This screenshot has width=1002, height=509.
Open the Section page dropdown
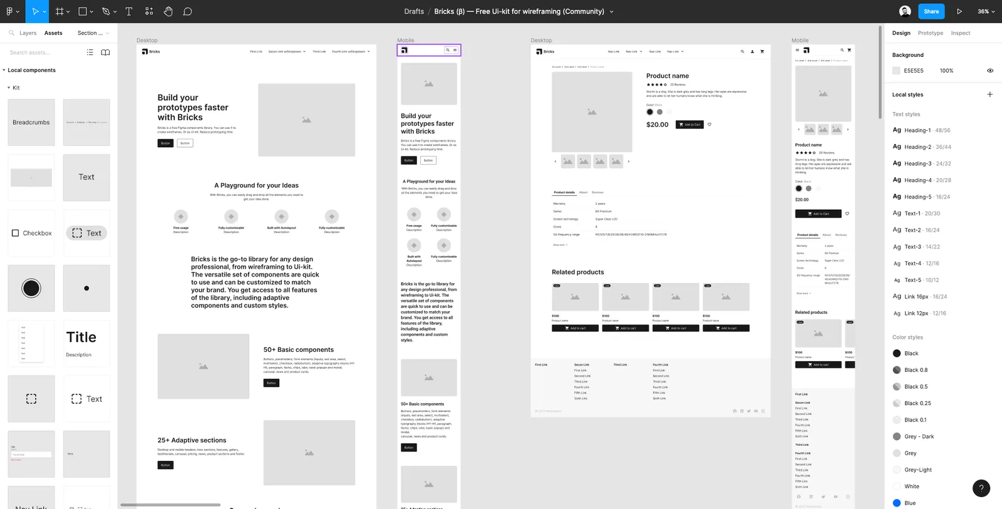click(x=93, y=33)
